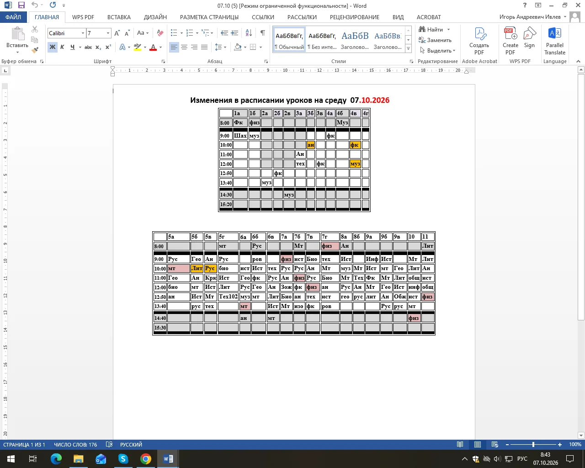Click Вставить paste button
The width and height of the screenshot is (585, 468).
click(17, 40)
